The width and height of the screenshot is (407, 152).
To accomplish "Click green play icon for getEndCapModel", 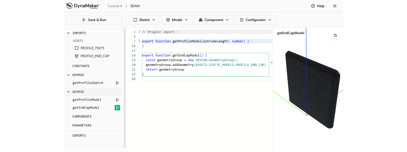I will [117, 108].
